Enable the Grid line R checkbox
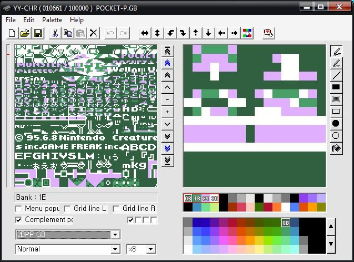 pyautogui.click(x=116, y=209)
